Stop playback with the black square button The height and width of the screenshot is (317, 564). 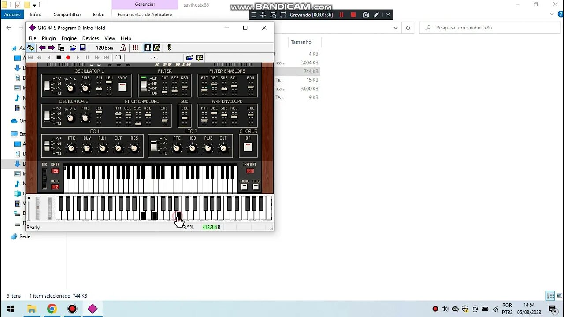coord(59,58)
